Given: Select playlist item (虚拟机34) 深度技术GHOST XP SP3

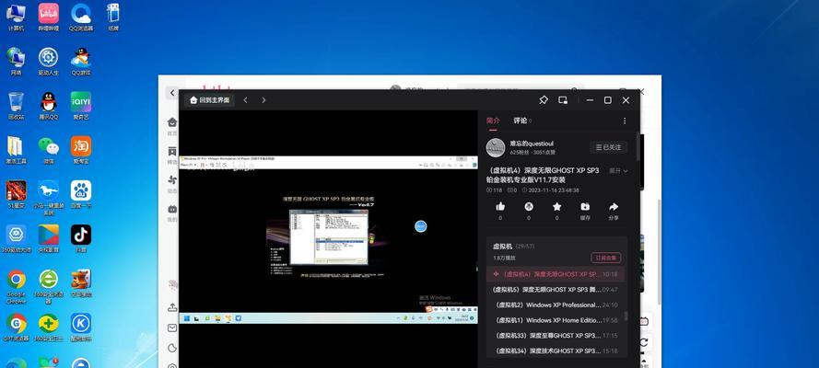Looking at the screenshot, I should pos(556,351).
